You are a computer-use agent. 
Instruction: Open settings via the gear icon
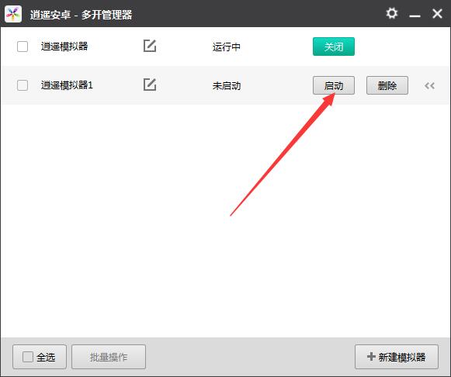coord(391,13)
